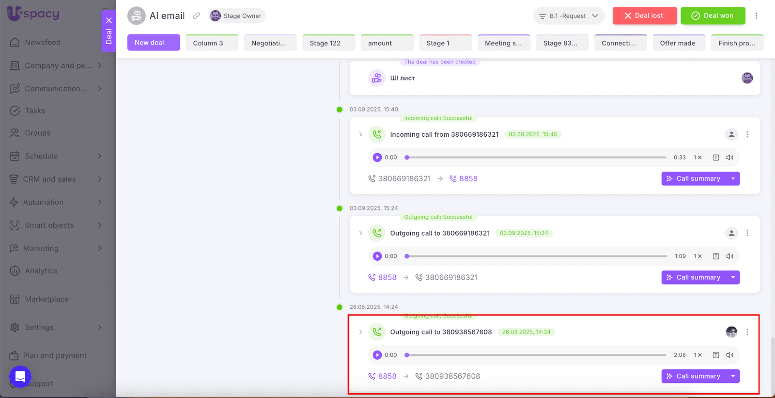Mark the deal as Deal won
The width and height of the screenshot is (775, 398).
[x=713, y=16]
